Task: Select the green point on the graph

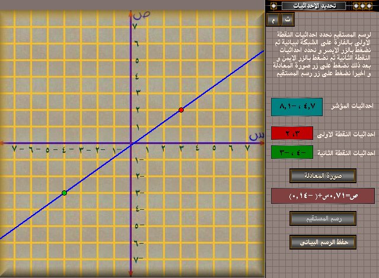Action: click(64, 193)
